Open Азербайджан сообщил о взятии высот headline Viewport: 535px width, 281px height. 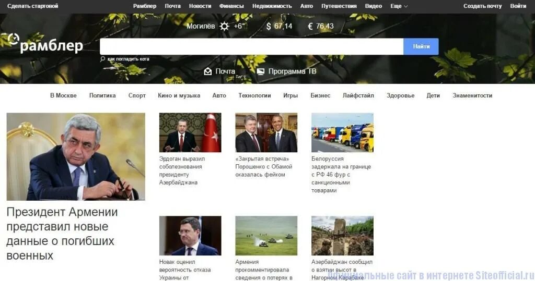[342, 270]
